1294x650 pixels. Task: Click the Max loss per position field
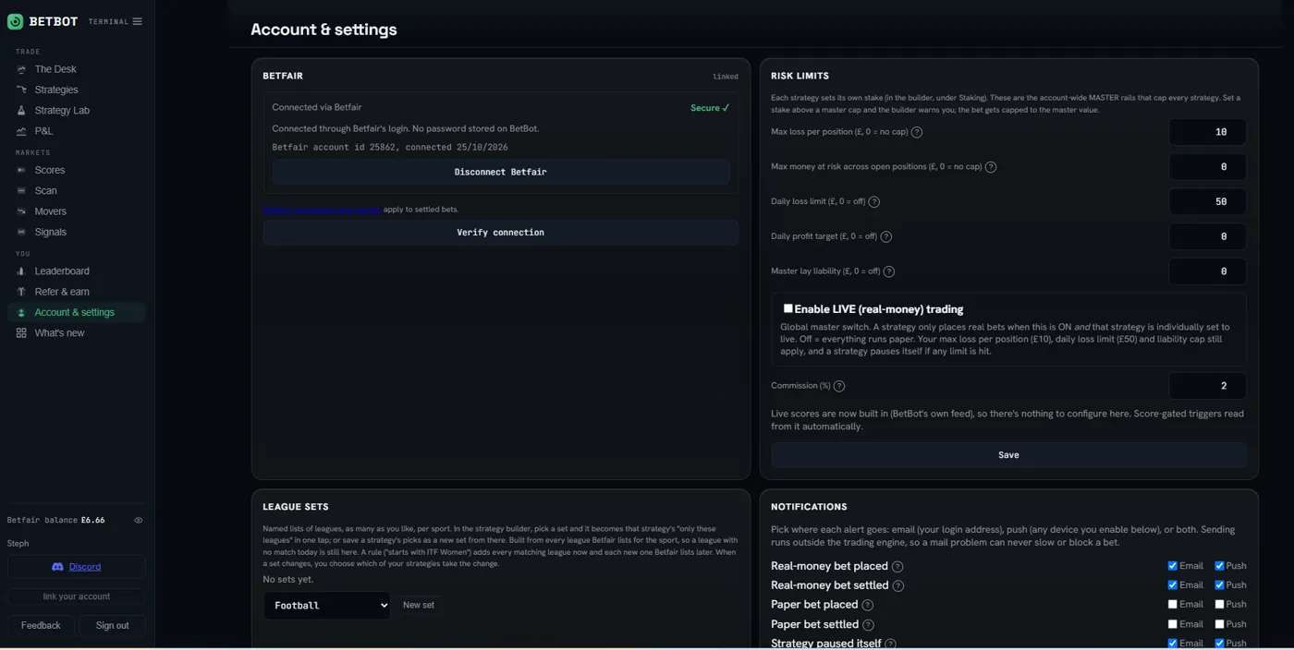(1207, 132)
